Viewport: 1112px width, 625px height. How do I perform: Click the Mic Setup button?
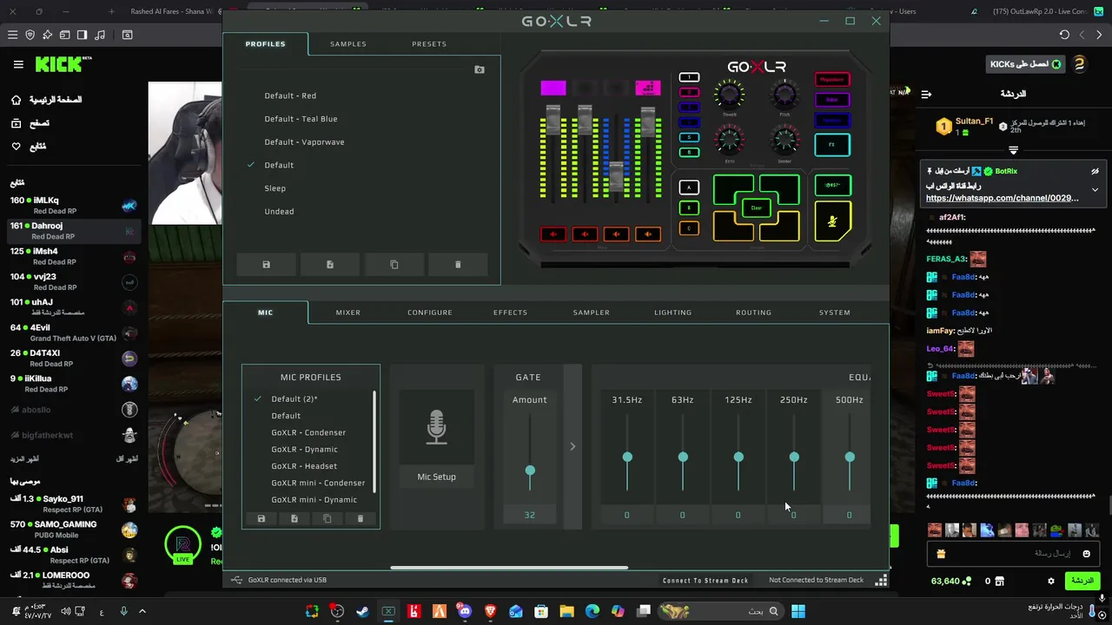pos(436,477)
